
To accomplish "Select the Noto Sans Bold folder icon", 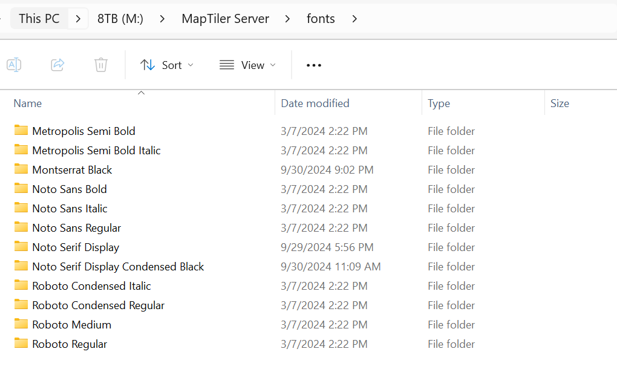I will pos(21,189).
